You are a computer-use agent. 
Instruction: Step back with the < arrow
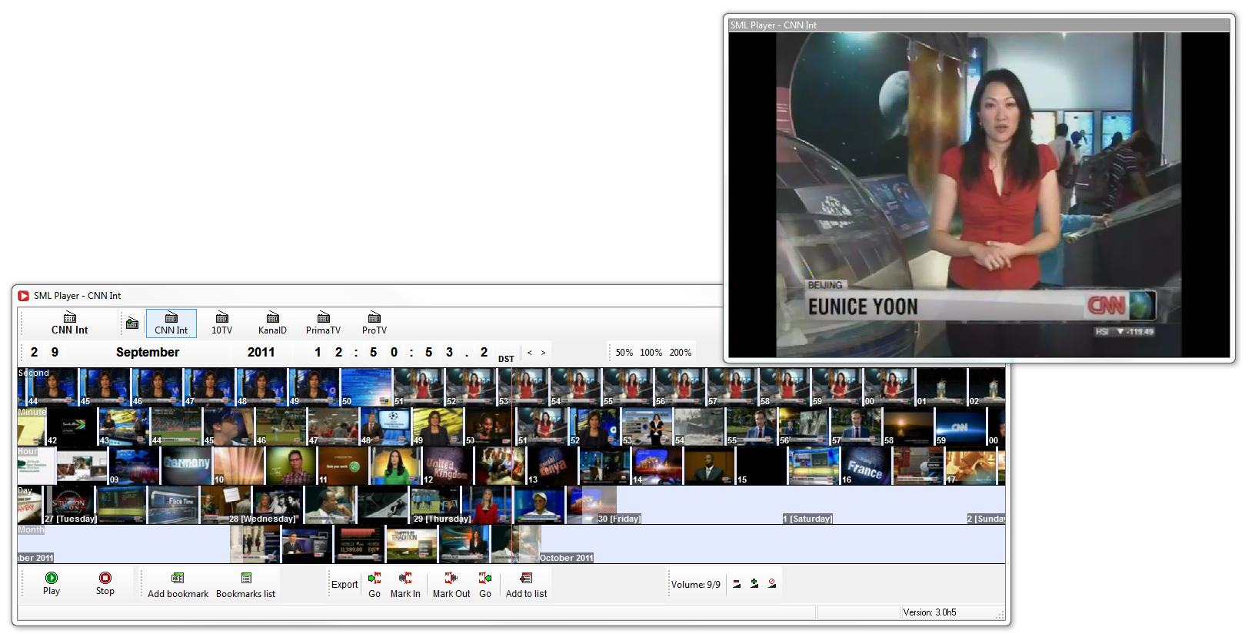[x=529, y=353]
